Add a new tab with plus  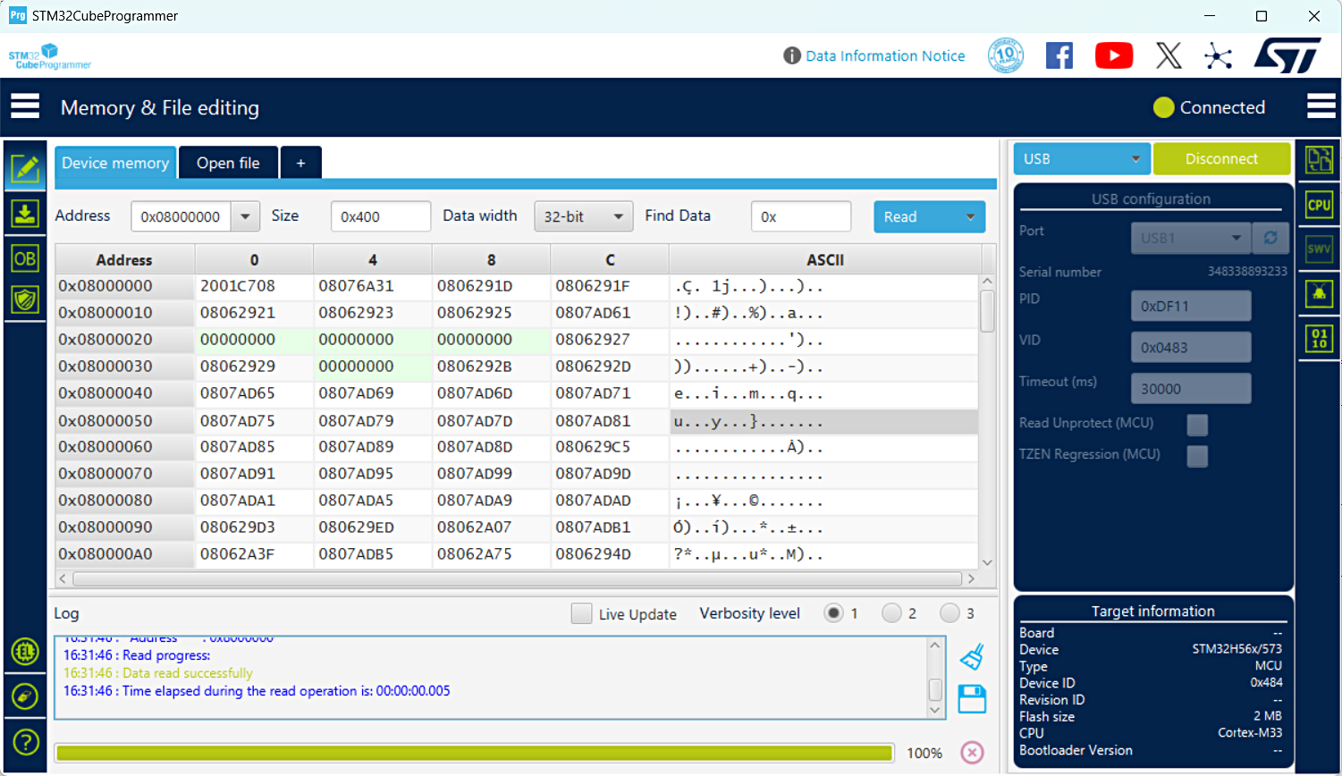pyautogui.click(x=300, y=163)
